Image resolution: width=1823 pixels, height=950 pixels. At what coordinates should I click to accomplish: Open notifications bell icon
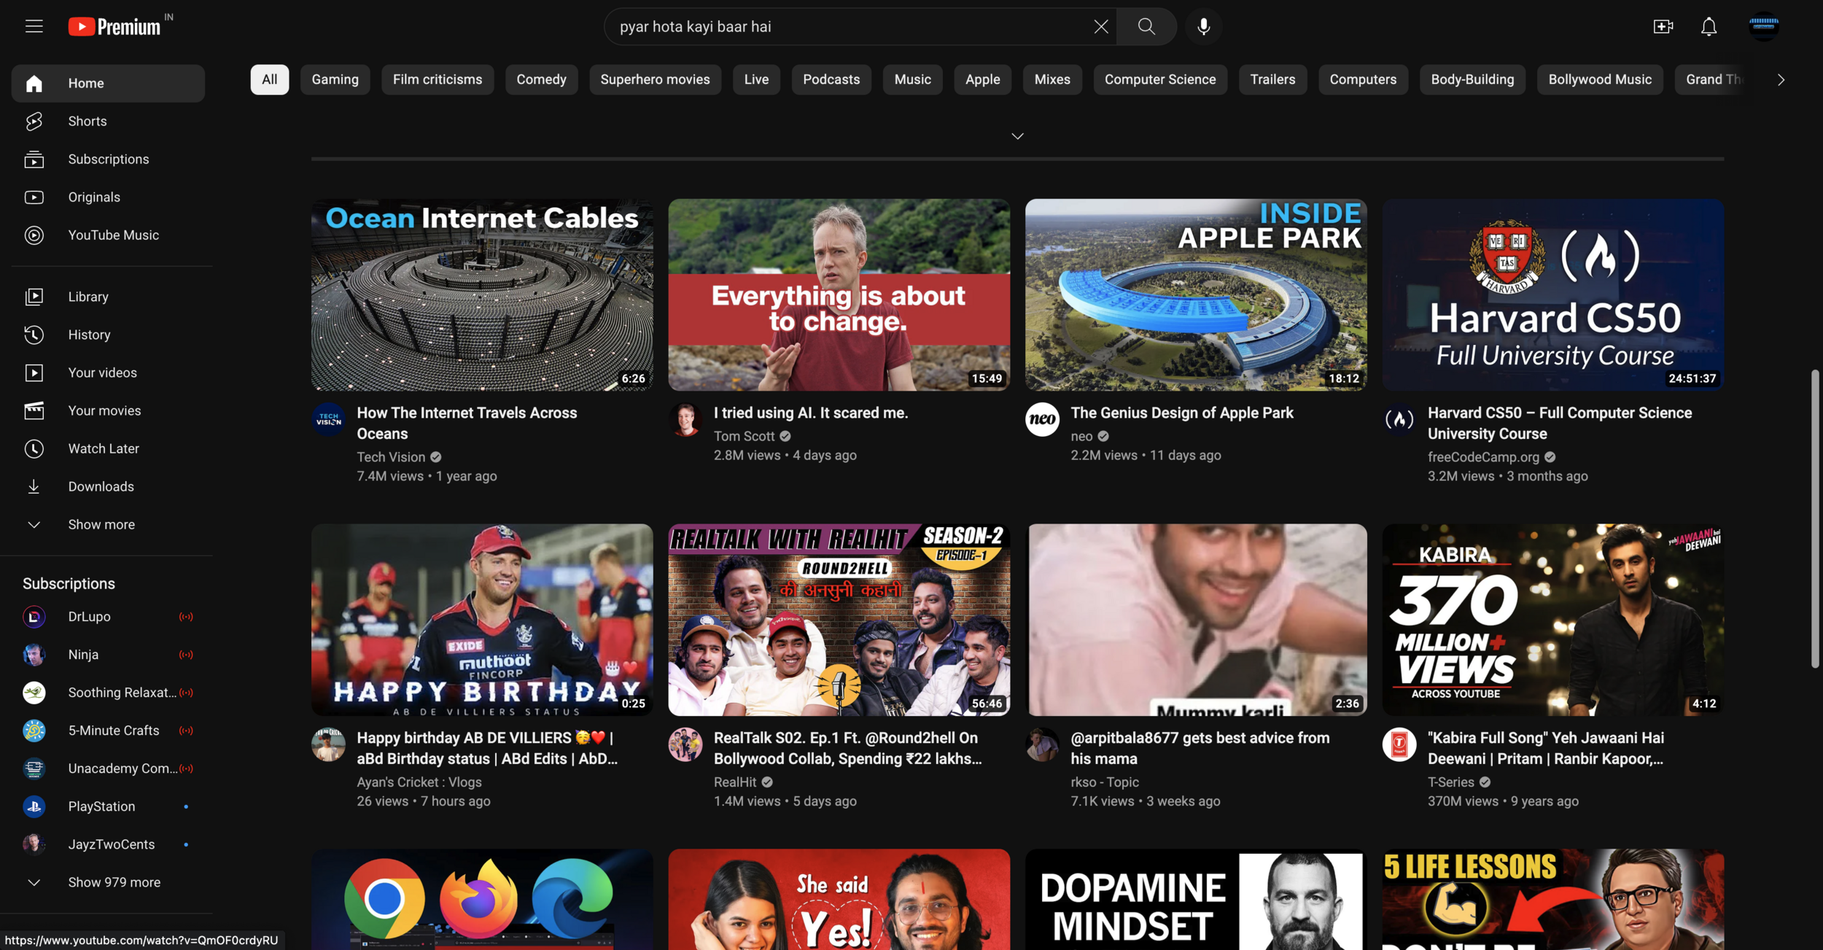pos(1709,27)
